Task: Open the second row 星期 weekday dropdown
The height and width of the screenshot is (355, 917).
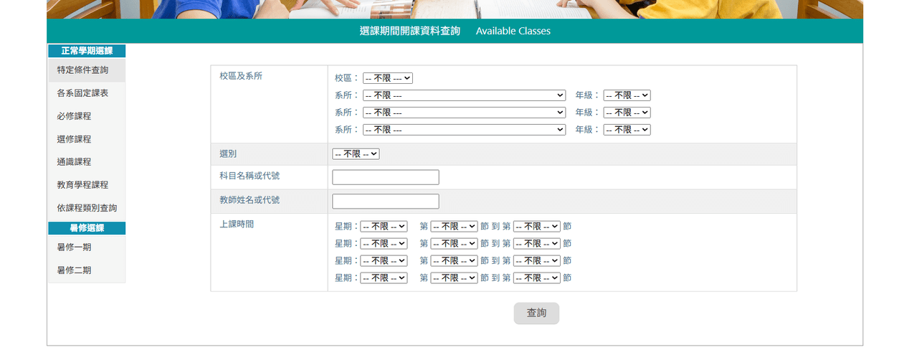Action: point(384,243)
